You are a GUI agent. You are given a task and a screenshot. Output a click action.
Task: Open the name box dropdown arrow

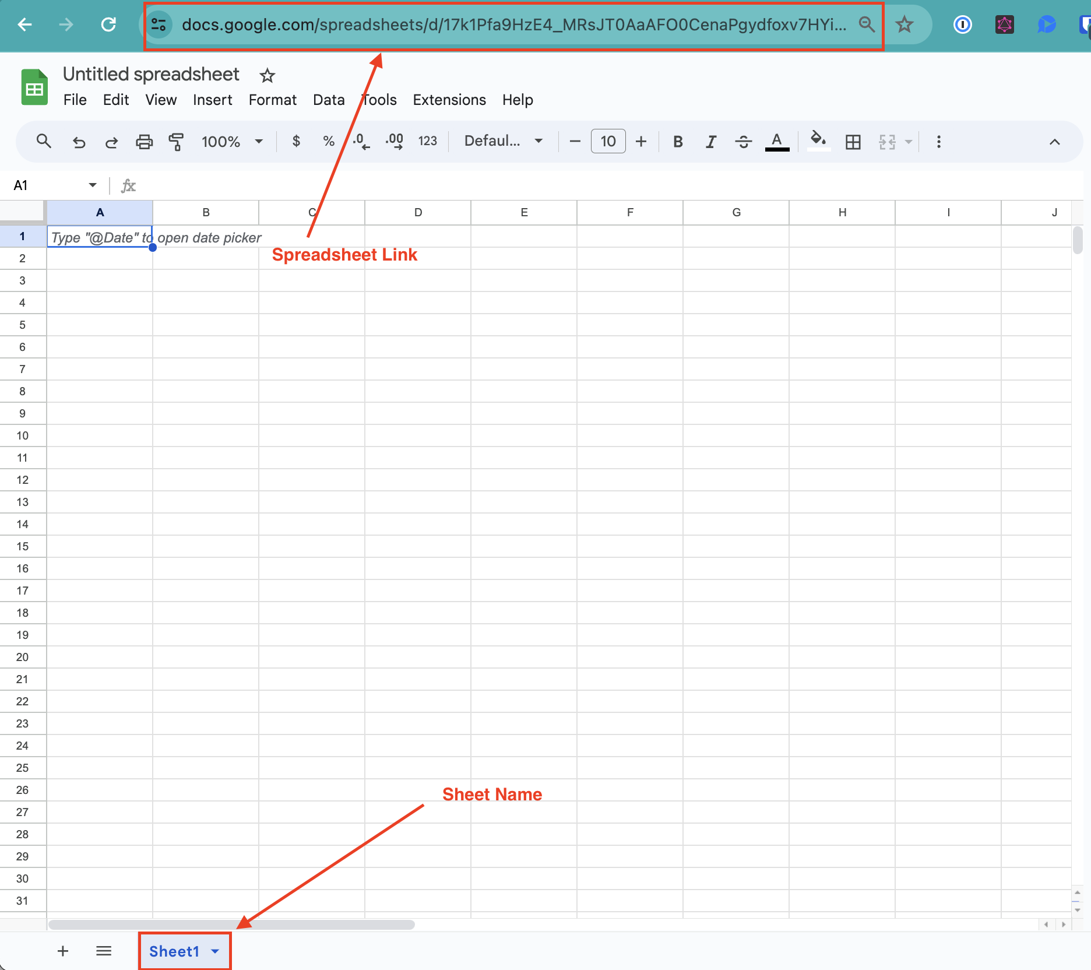point(93,185)
